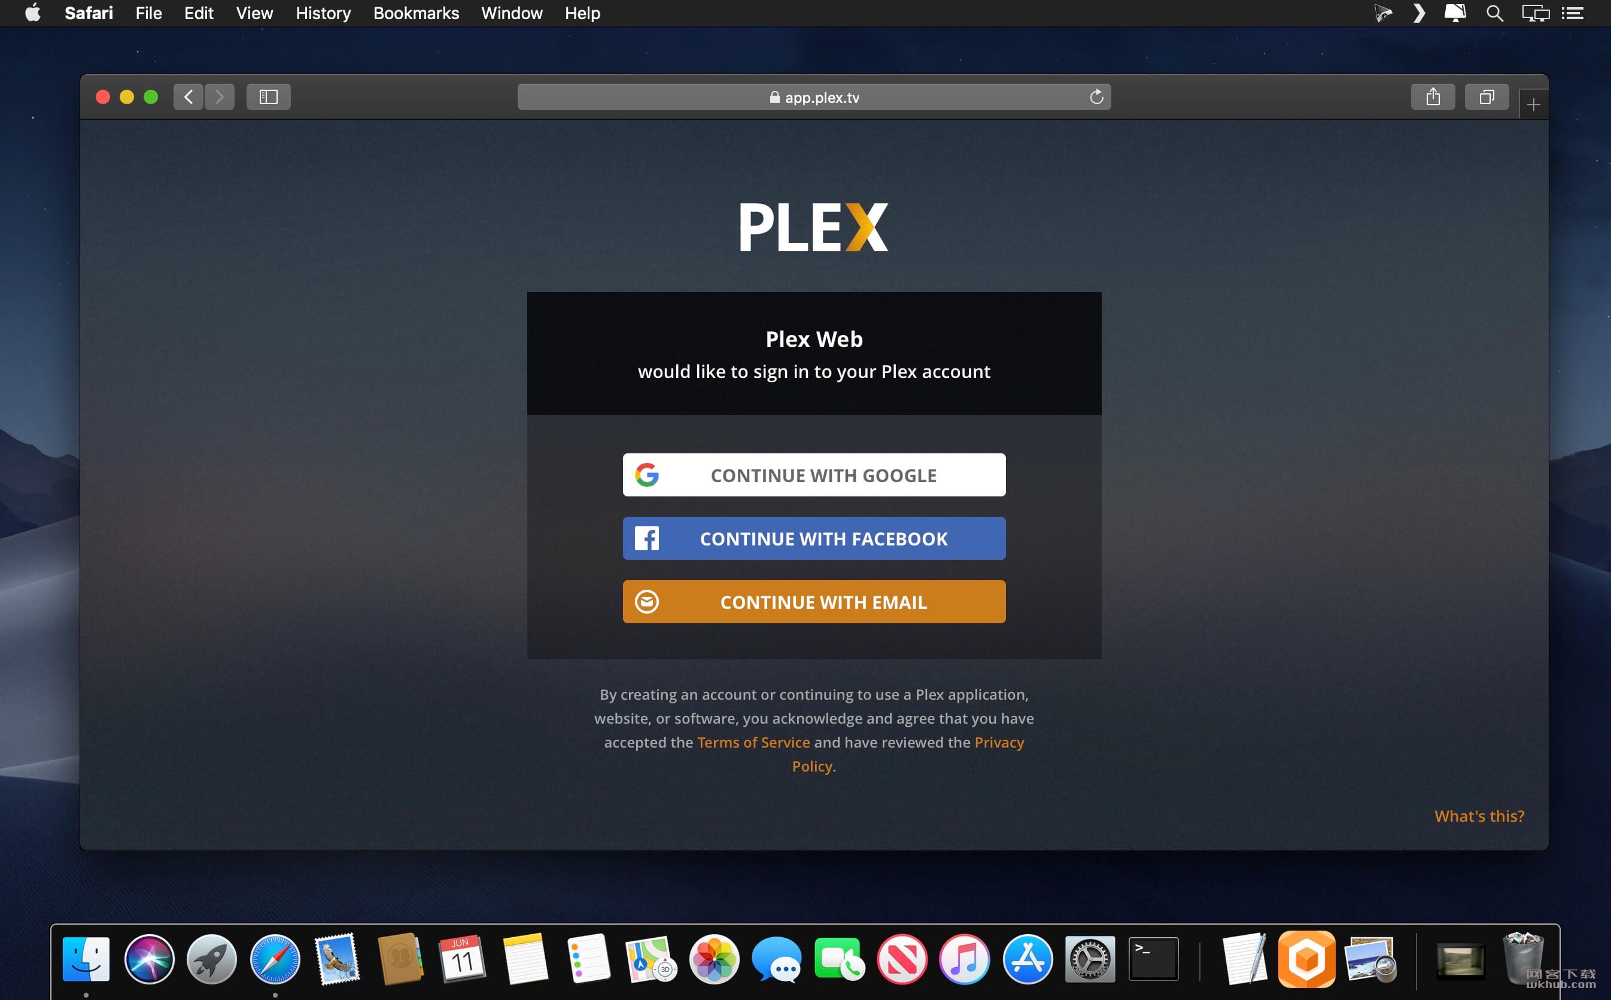Viewport: 1611px width, 1000px height.
Task: Open the Terms of Service link
Action: pyautogui.click(x=753, y=742)
